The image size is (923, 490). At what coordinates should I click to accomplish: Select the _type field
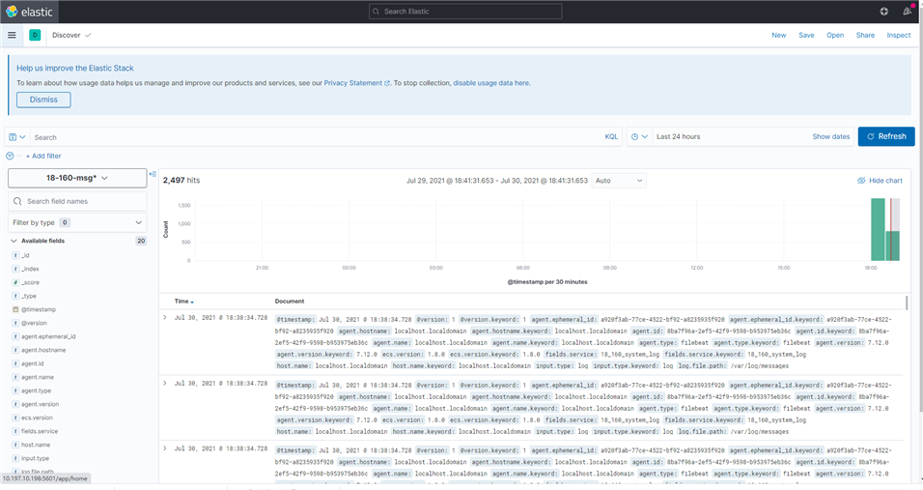coord(29,297)
